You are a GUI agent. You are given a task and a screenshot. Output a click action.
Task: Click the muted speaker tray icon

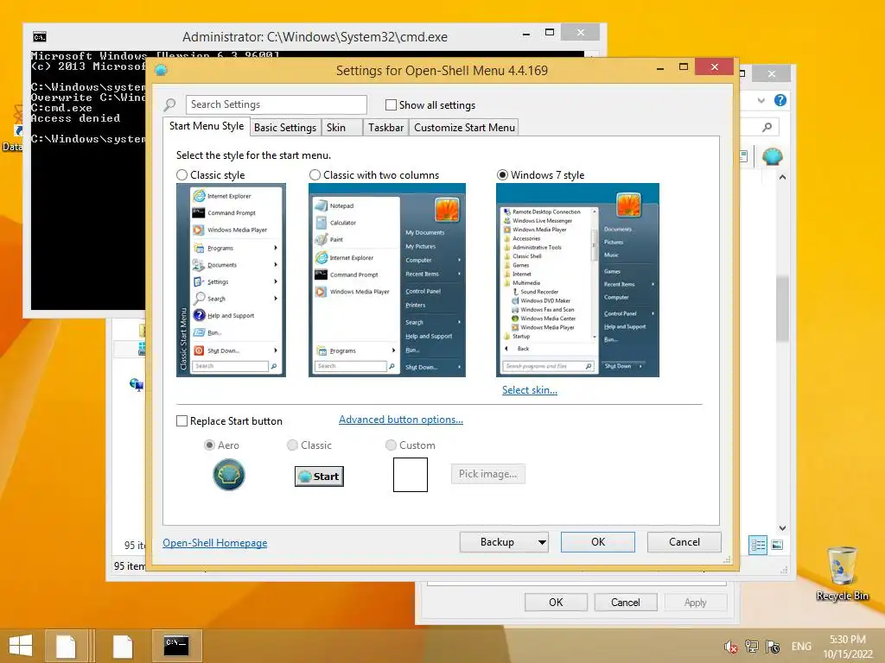pos(731,647)
